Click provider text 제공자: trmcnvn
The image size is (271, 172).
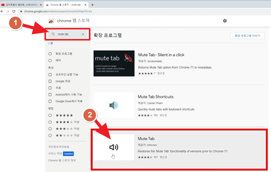pos(147,145)
